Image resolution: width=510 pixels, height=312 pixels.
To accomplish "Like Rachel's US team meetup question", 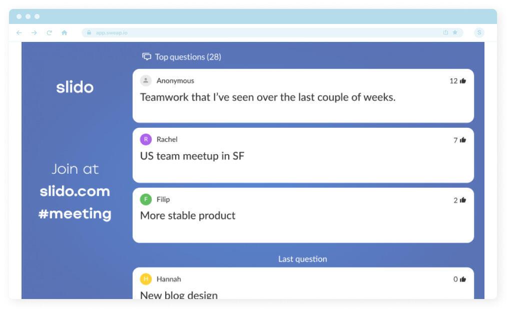I will tap(462, 140).
